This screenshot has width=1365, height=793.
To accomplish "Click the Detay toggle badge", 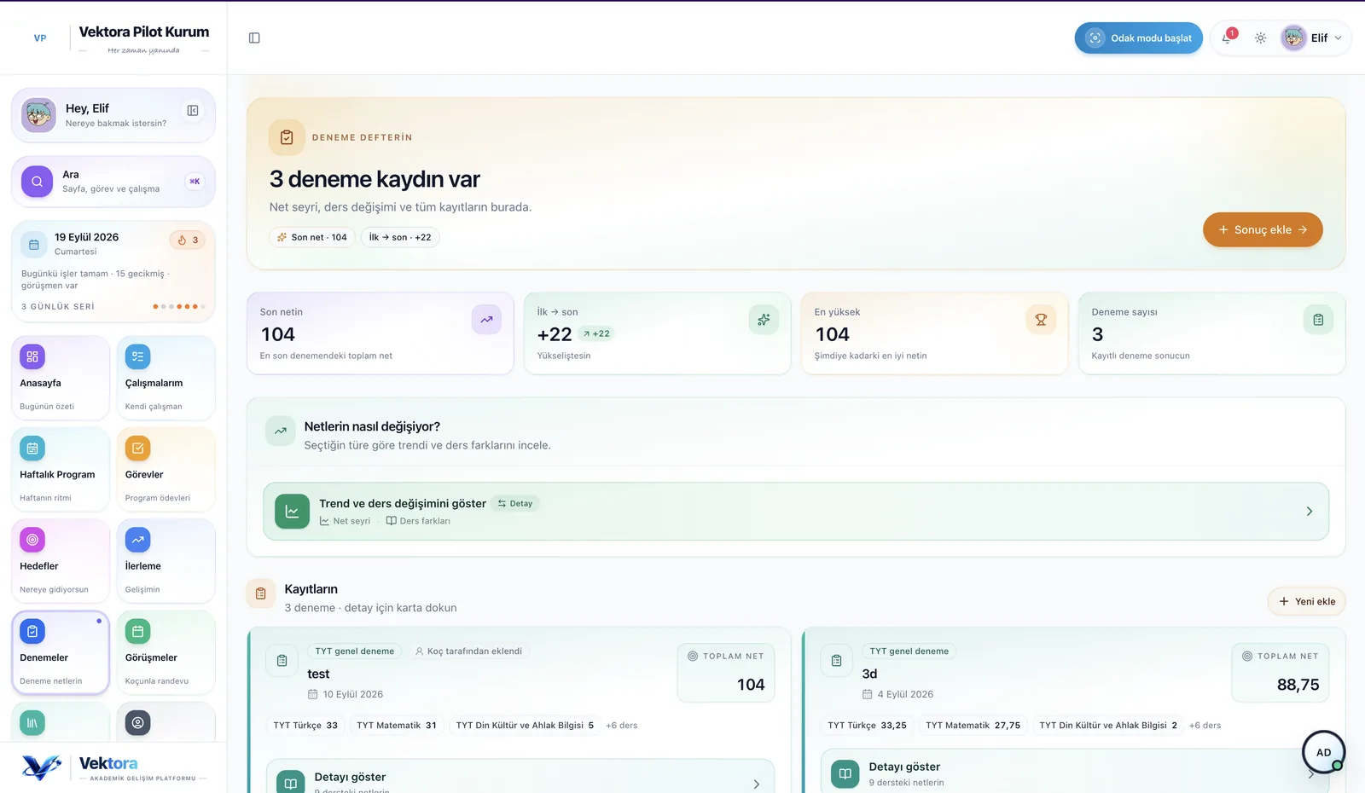I will click(515, 504).
